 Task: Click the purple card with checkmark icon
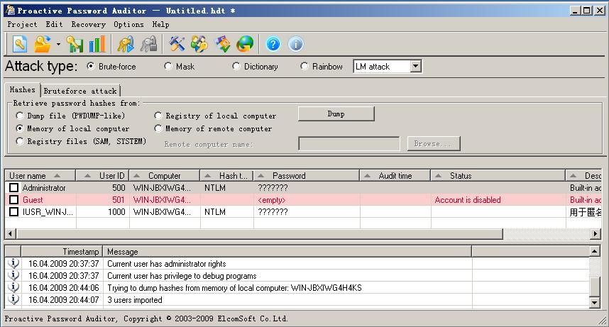pos(222,44)
